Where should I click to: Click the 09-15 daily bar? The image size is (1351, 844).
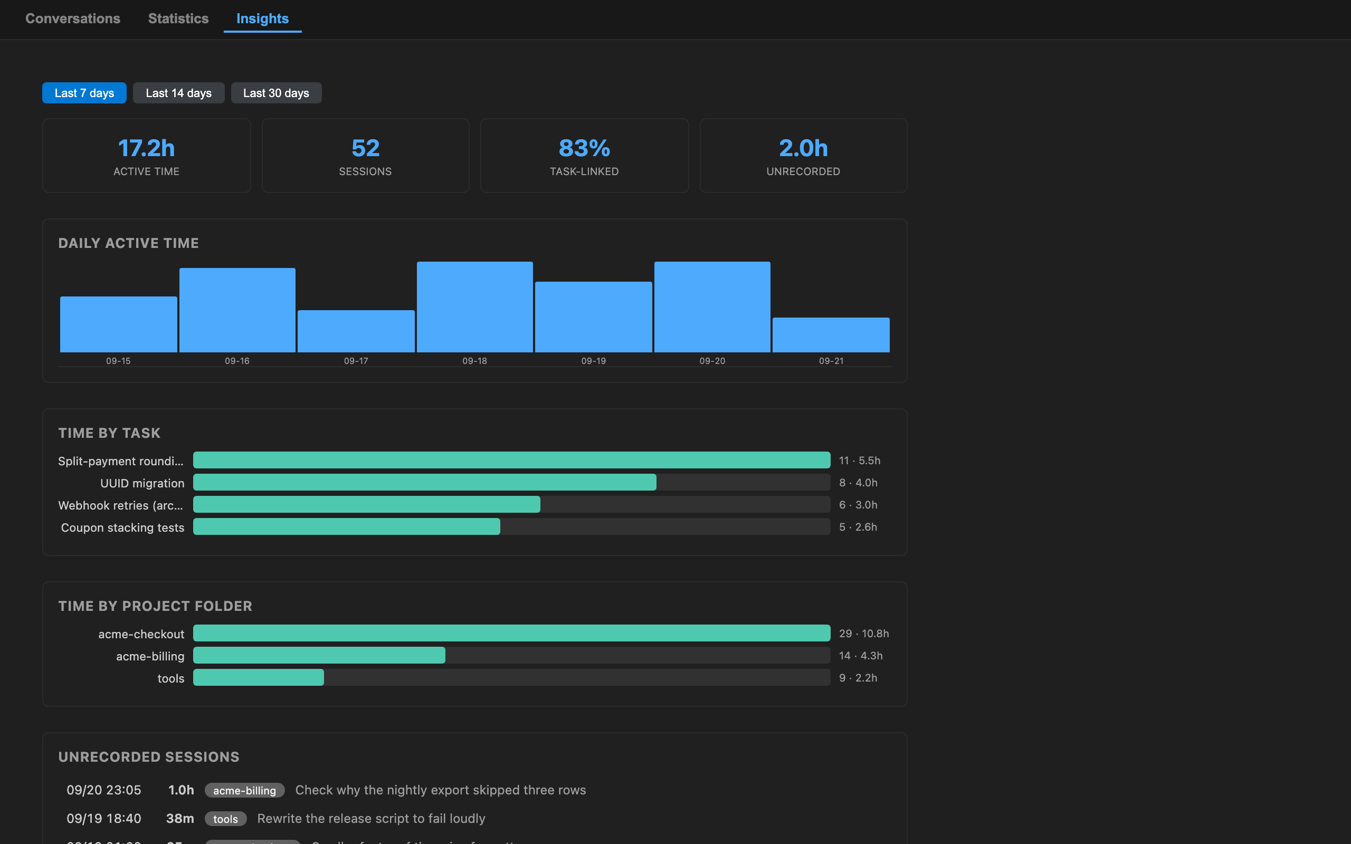118,324
